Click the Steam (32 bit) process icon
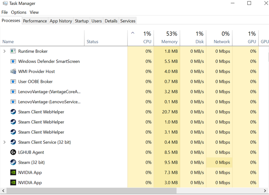269x195 pixels. pyautogui.click(x=13, y=162)
